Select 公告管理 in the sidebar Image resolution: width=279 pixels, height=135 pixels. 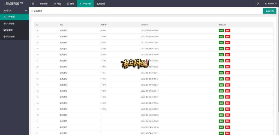(x=14, y=17)
